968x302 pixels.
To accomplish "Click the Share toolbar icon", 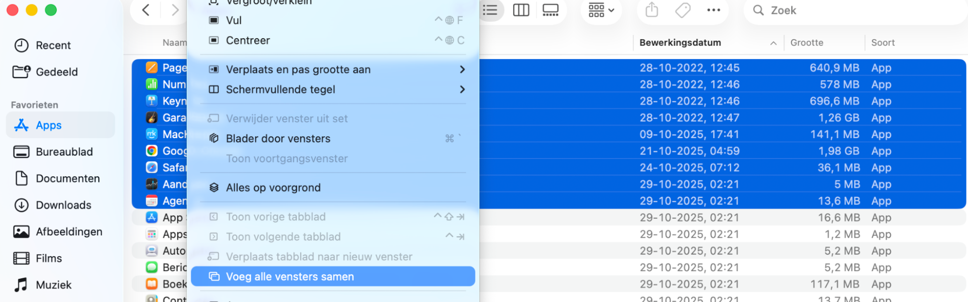I will (652, 10).
